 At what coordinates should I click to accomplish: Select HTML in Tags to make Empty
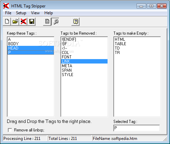[x=137, y=39]
